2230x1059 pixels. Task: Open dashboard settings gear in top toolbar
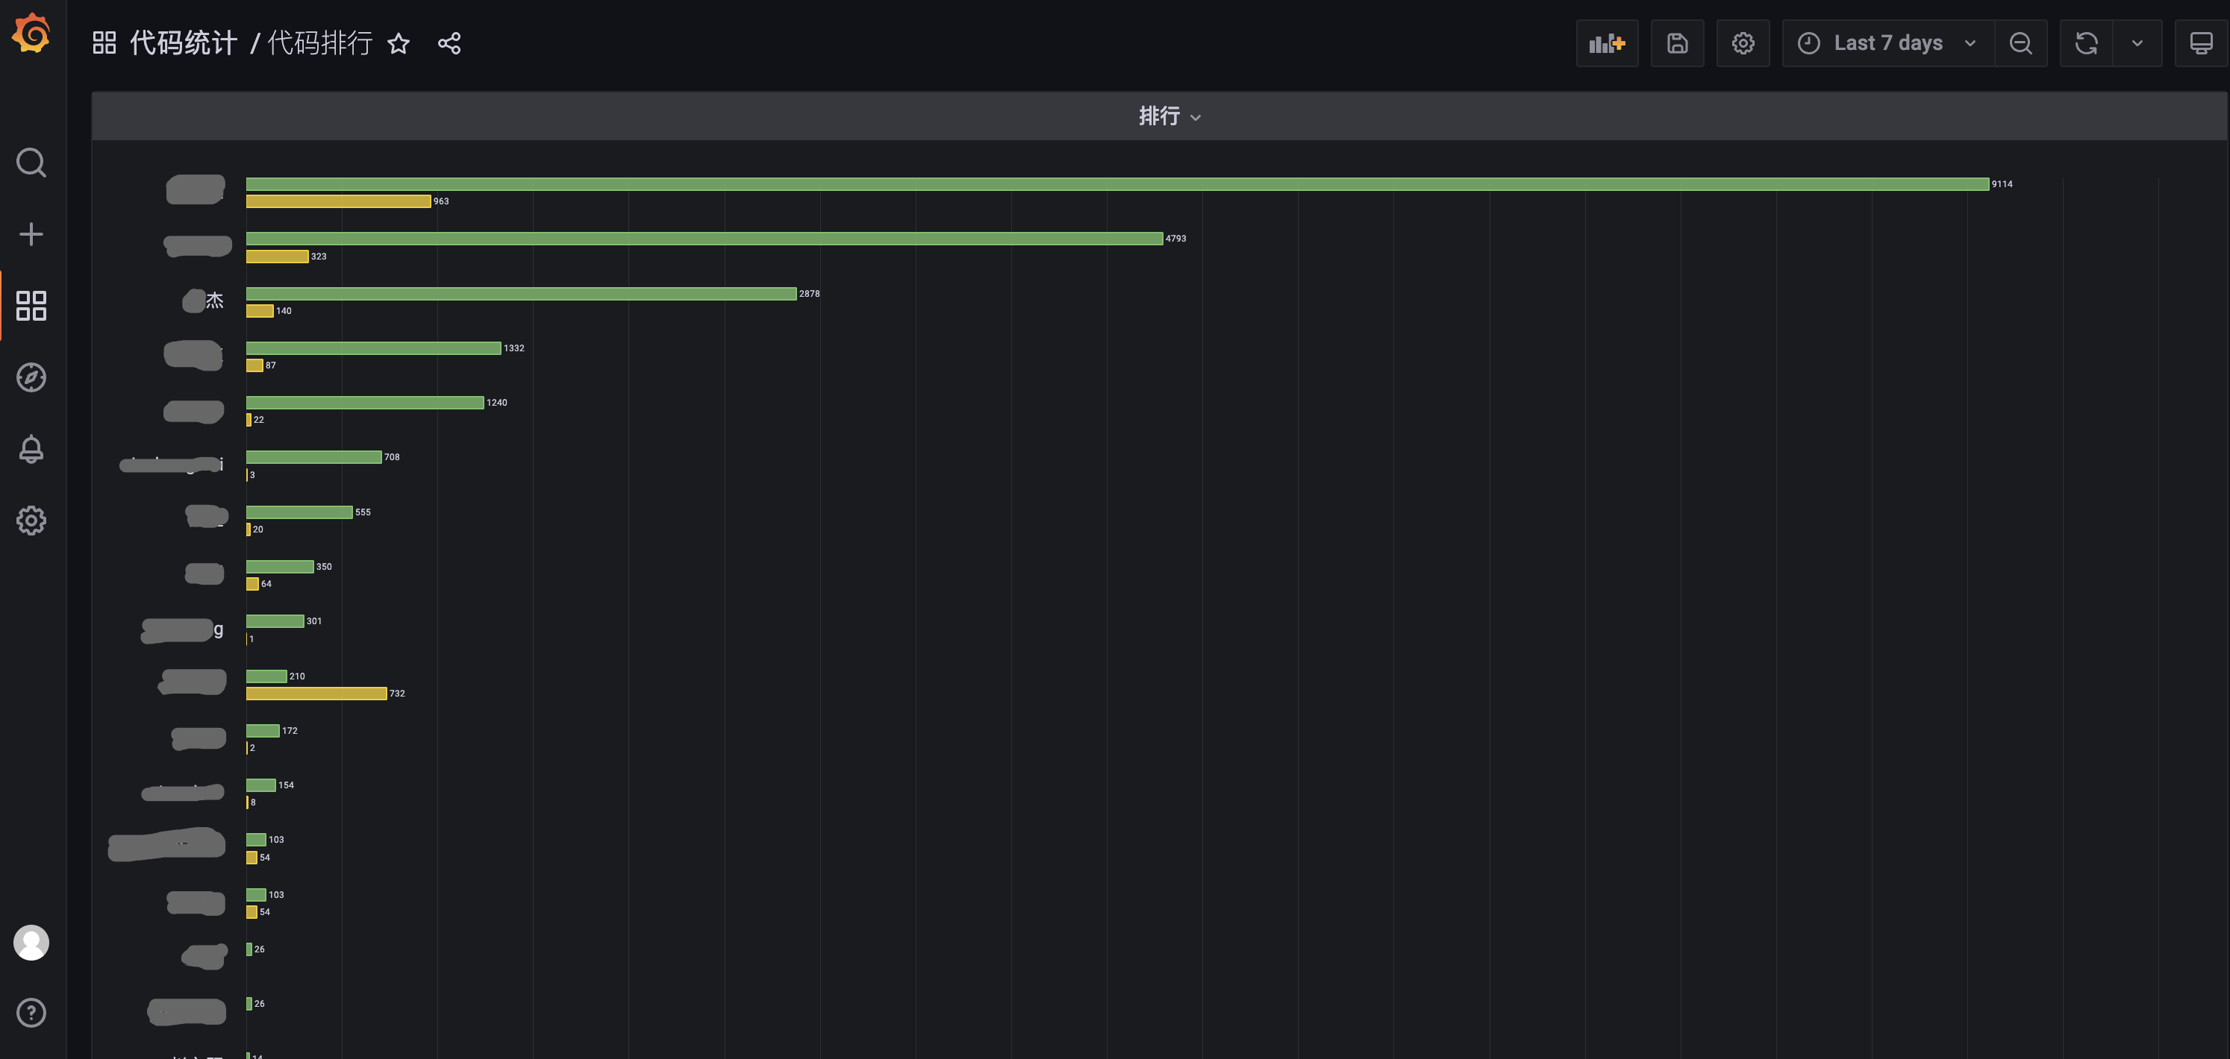click(x=1743, y=43)
